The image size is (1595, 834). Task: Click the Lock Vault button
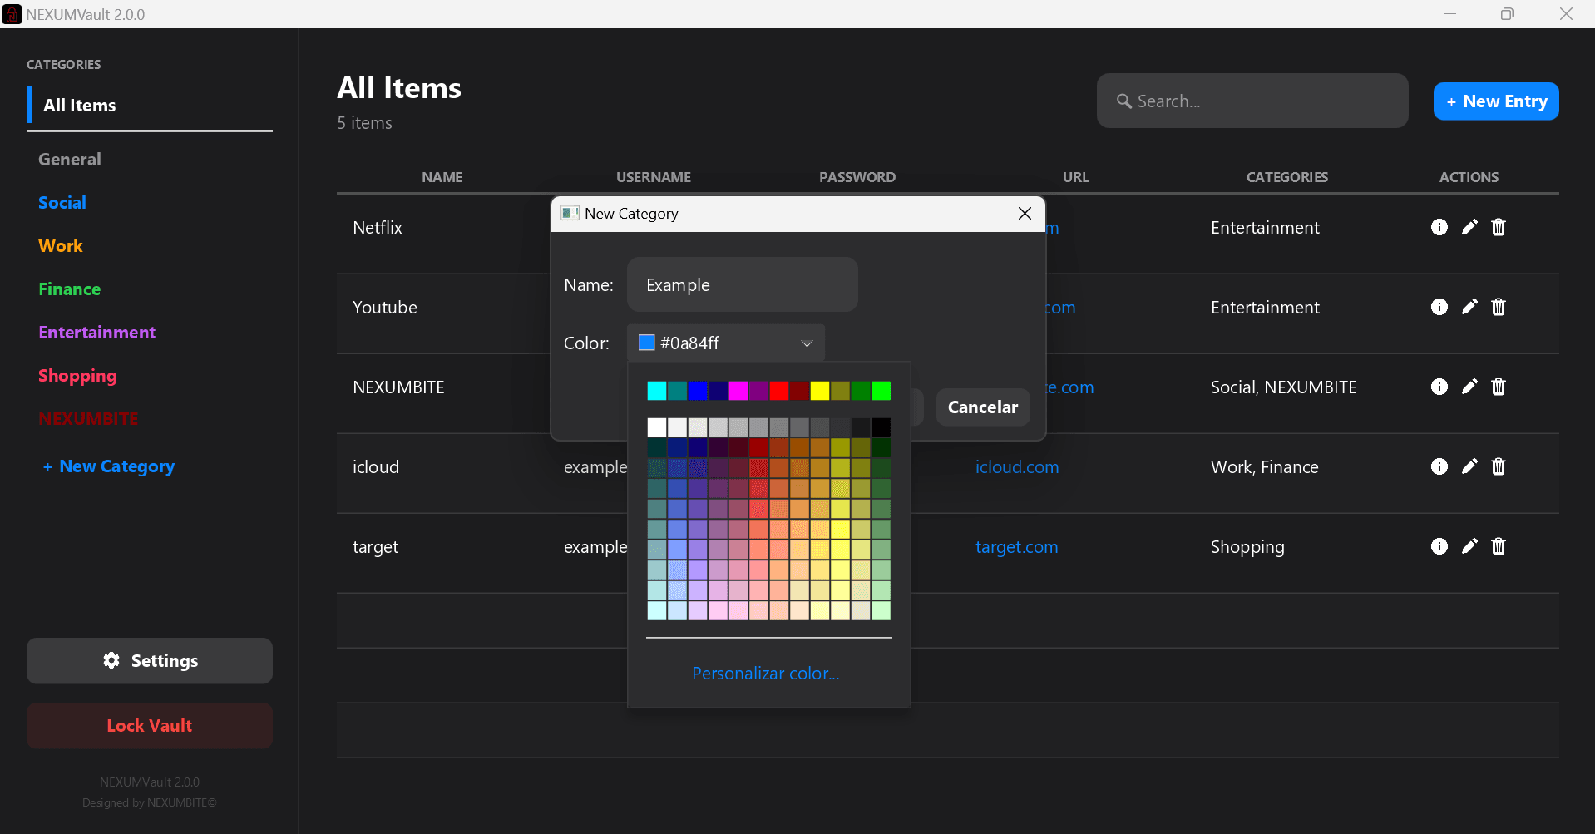pos(149,725)
